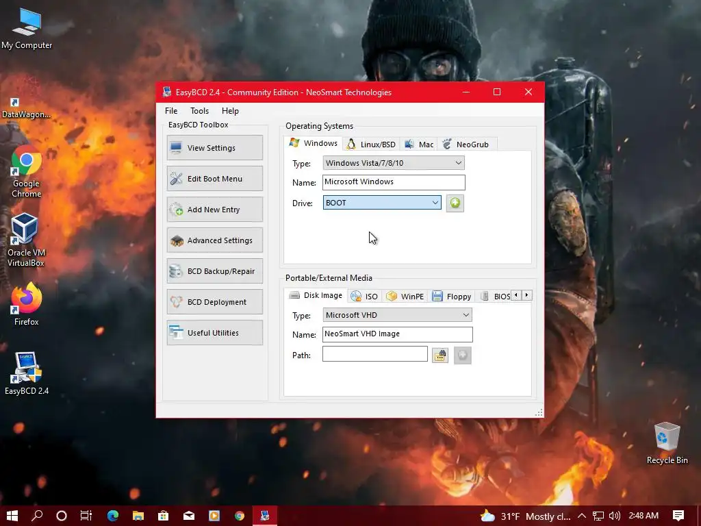Select Add New Entry toolbox button
This screenshot has width=701, height=526.
[214, 210]
